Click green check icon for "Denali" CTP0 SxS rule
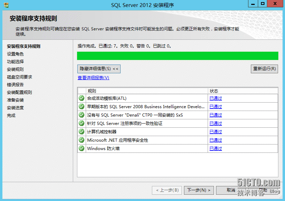The height and width of the screenshot is (201, 285). (x=82, y=115)
